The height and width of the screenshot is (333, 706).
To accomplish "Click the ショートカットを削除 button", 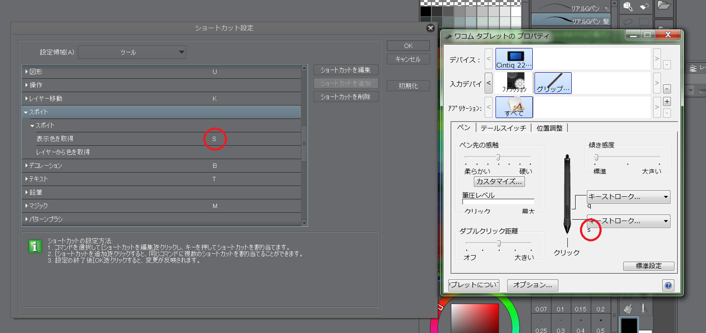I will pyautogui.click(x=346, y=97).
